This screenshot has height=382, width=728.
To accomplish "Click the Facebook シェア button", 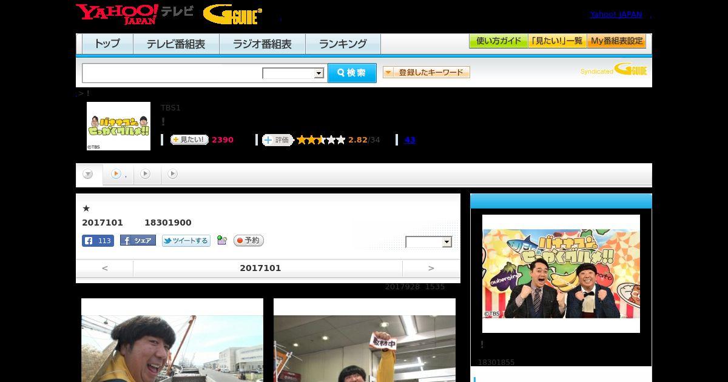I will [x=138, y=241].
